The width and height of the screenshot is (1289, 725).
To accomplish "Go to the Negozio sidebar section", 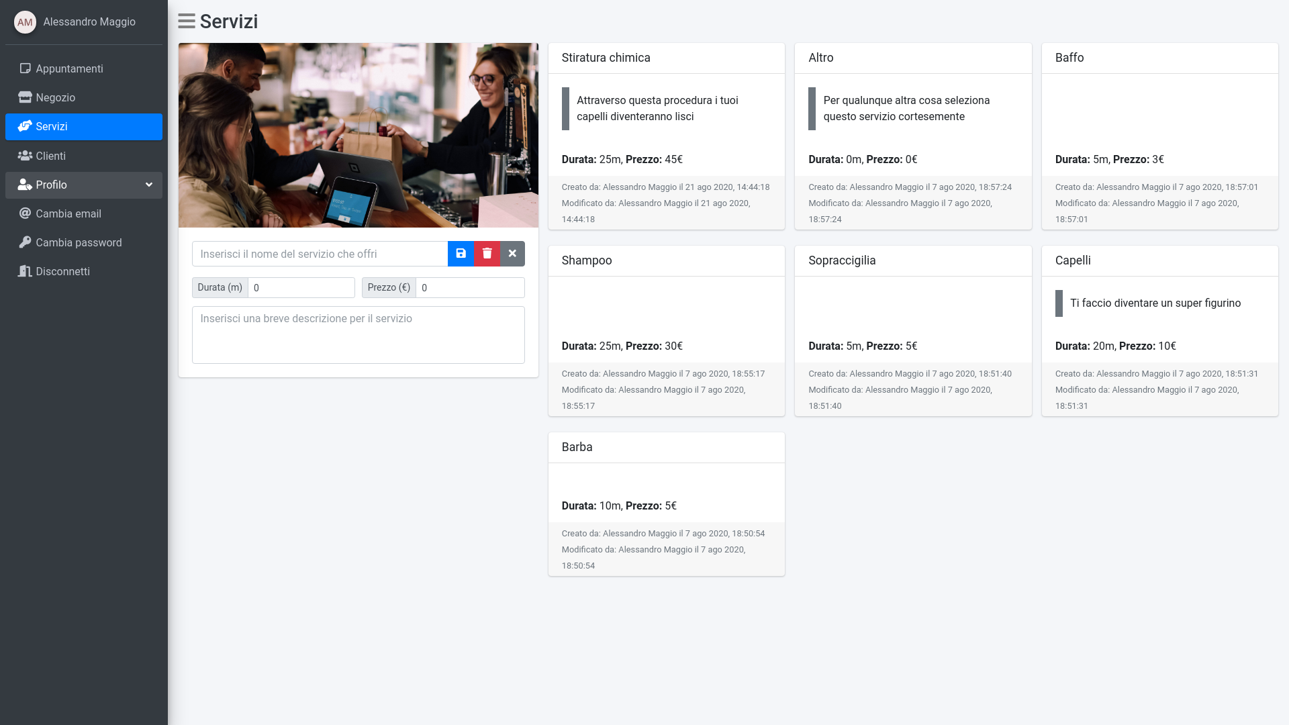I will [x=55, y=97].
